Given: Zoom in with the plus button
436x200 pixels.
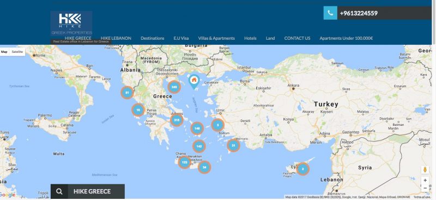Looking at the screenshot, I should tap(425, 180).
